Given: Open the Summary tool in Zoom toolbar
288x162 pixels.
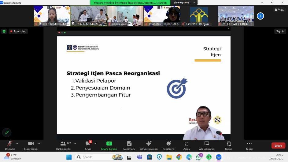Looking at the screenshot, I should pos(129,145).
